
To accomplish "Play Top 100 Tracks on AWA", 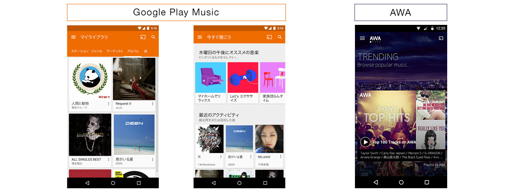I will click(365, 142).
